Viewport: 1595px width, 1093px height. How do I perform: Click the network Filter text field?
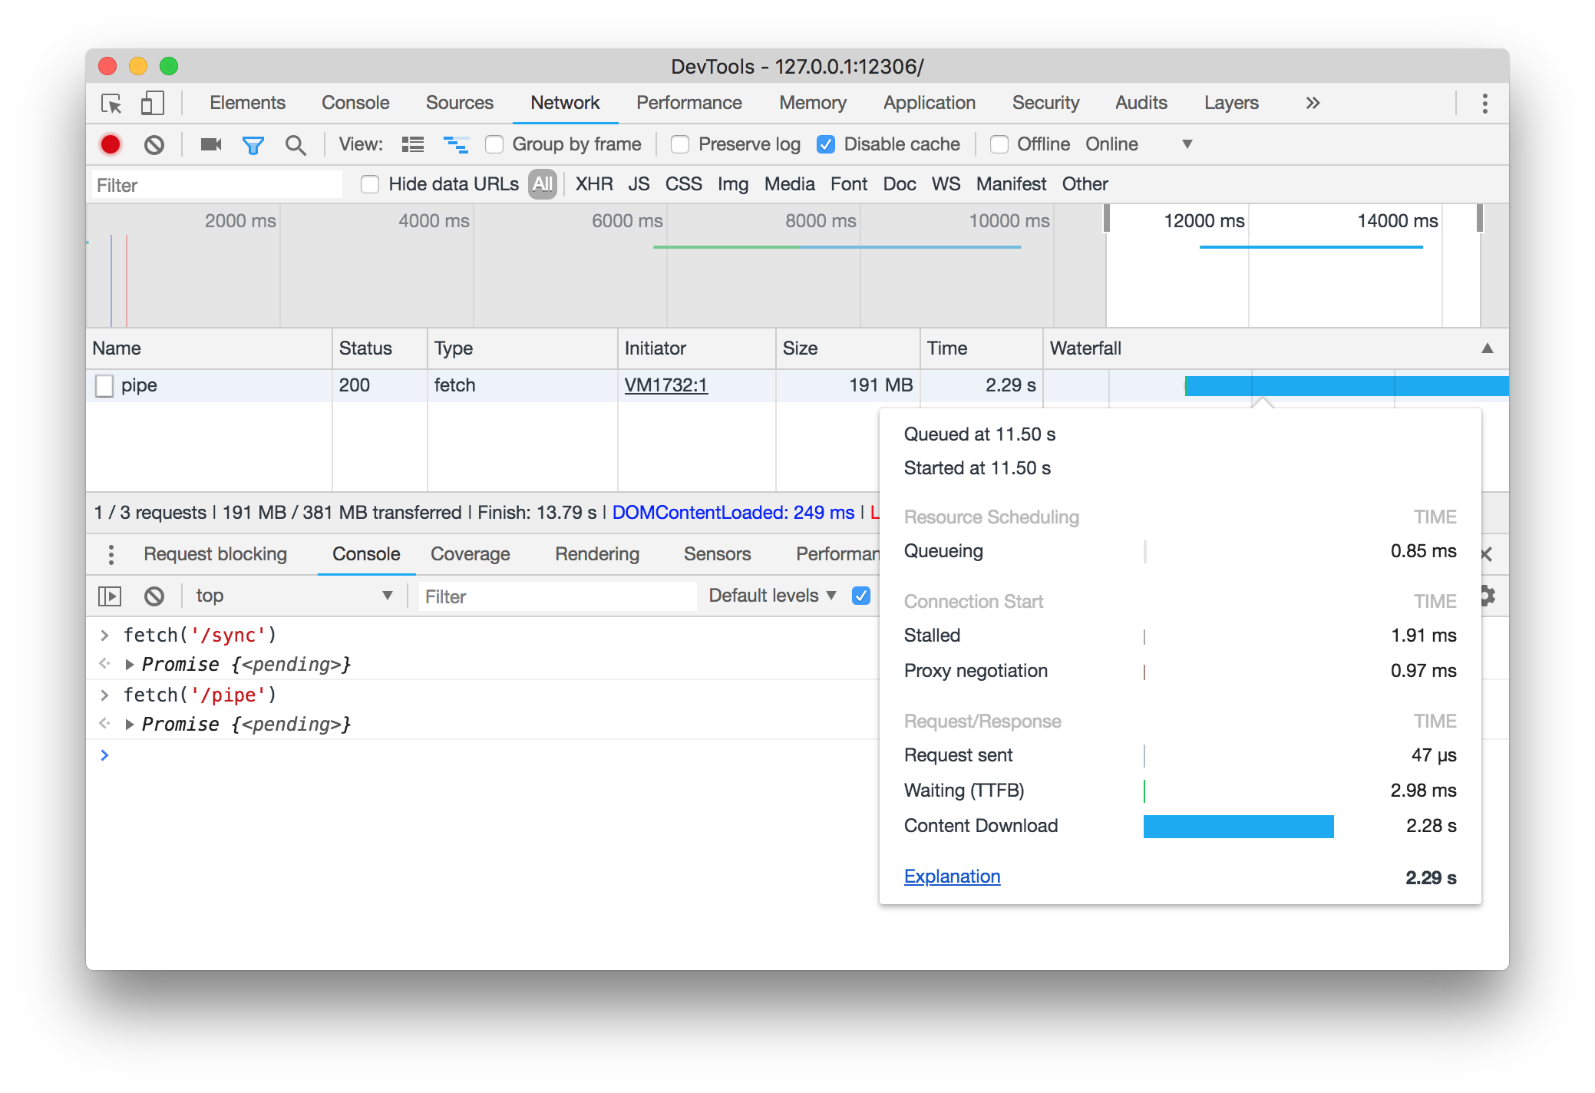[x=216, y=185]
